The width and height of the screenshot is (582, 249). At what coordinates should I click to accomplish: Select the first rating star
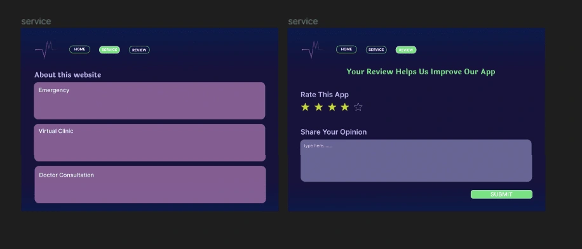tap(305, 107)
